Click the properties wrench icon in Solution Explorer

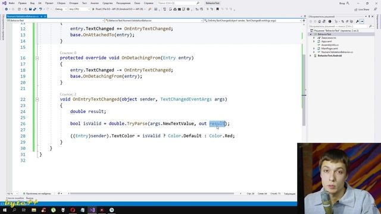point(357,21)
